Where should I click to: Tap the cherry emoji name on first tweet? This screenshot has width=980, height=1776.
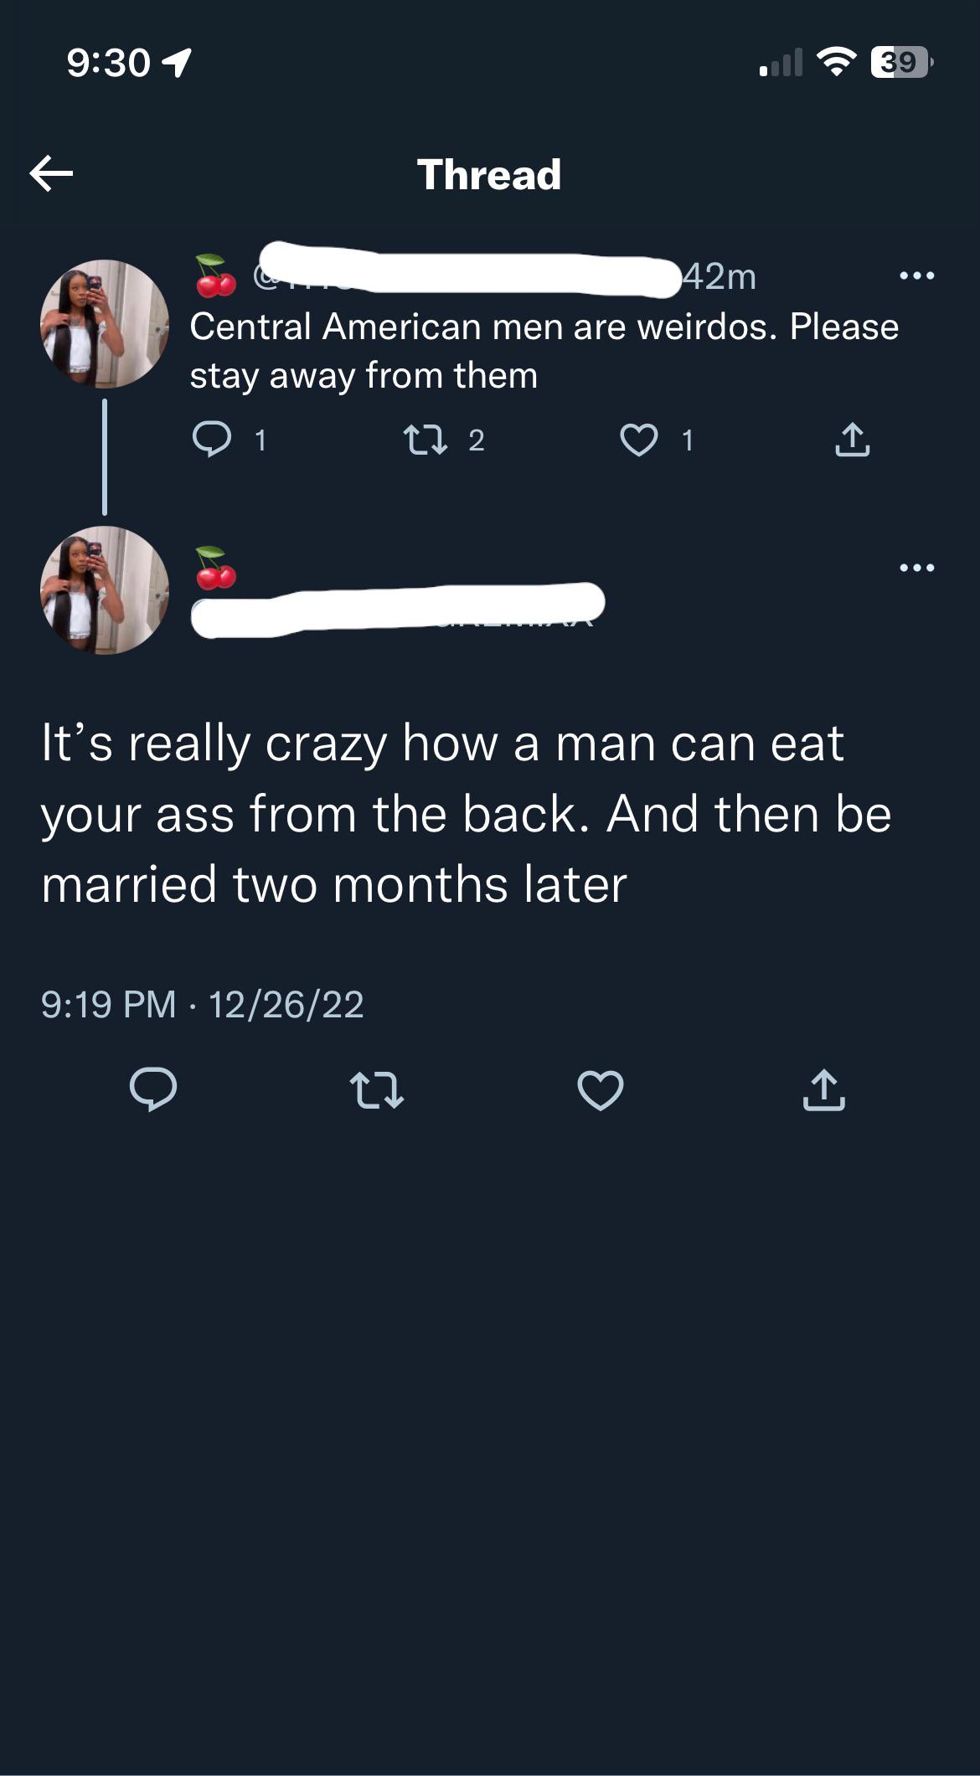tap(216, 275)
